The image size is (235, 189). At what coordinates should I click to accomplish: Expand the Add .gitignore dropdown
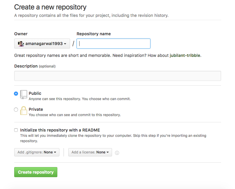tap(37, 152)
